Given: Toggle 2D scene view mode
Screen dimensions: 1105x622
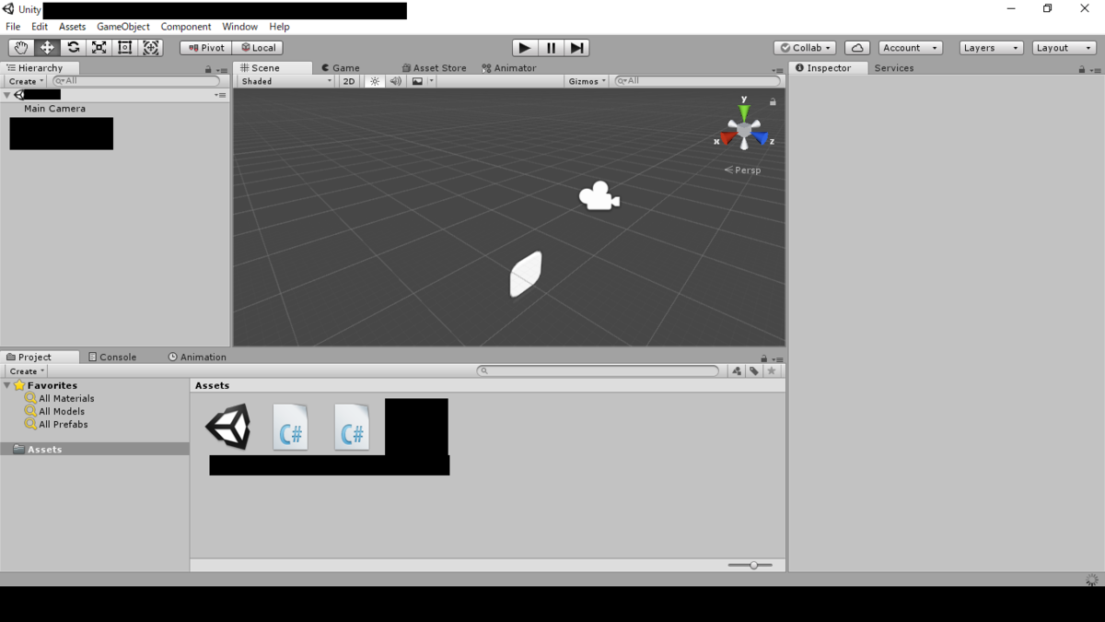Looking at the screenshot, I should (349, 81).
